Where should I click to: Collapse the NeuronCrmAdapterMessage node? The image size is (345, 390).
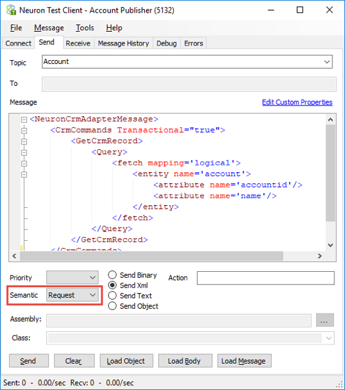tap(24, 119)
